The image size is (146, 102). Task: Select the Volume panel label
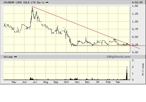pyautogui.click(x=8, y=57)
